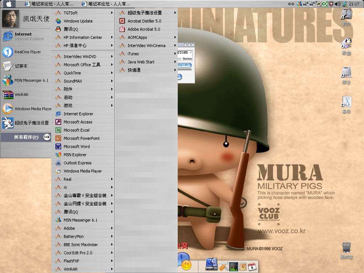Launch RealOne Player from the pinned list
Viewport: 364px width, 273px height.
coord(26,52)
